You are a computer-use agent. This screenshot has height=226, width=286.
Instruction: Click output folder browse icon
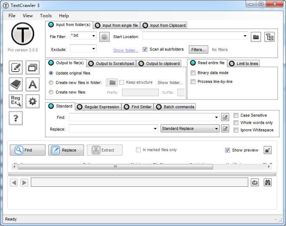[x=112, y=83]
